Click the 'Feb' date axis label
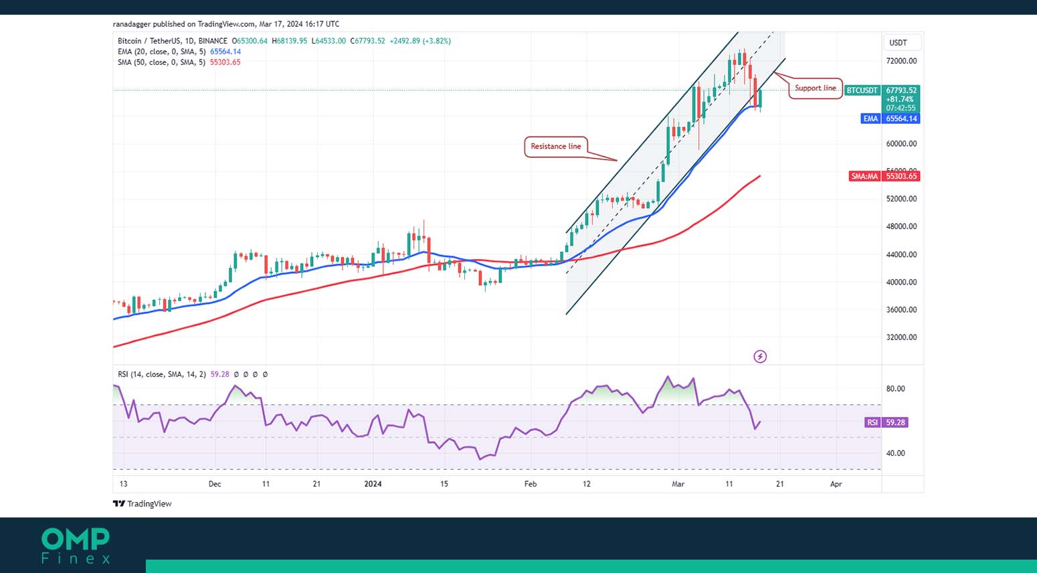 (531, 484)
